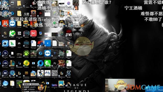
Task: Open the Sogou orange S globe icon
Action: (69, 14)
